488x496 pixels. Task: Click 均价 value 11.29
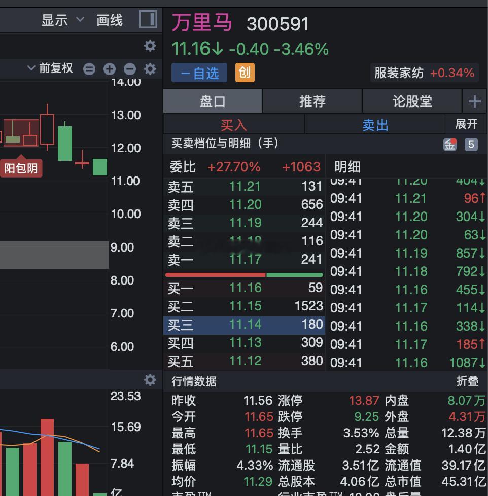coord(258,481)
